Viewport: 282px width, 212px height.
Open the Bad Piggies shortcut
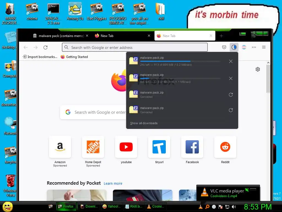click(97, 12)
